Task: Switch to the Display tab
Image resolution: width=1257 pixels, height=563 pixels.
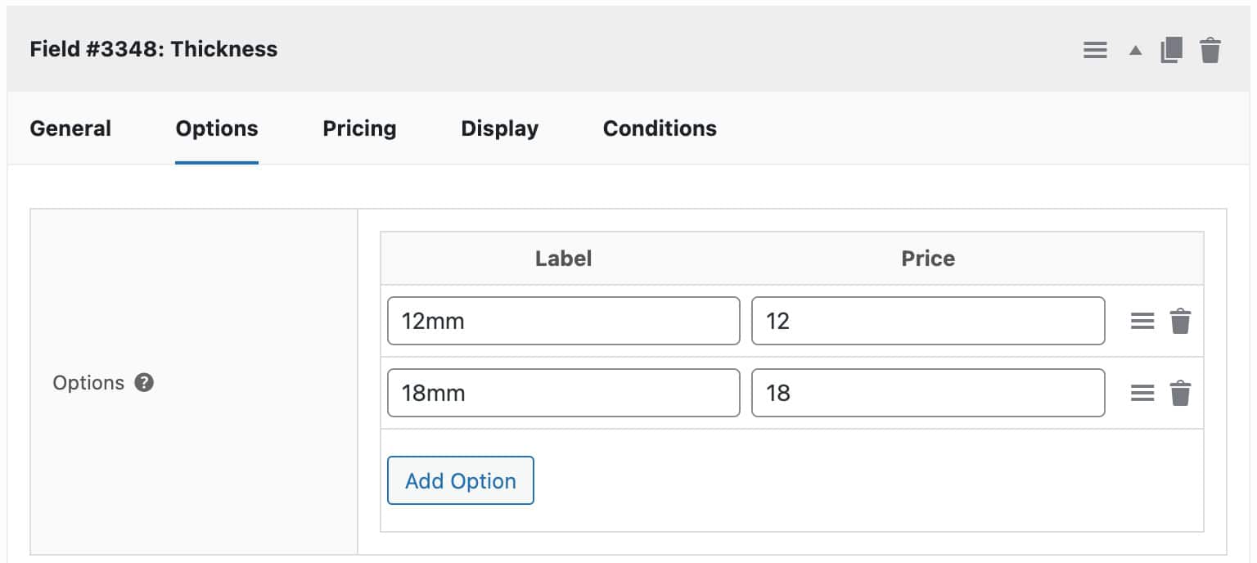Action: (x=499, y=128)
